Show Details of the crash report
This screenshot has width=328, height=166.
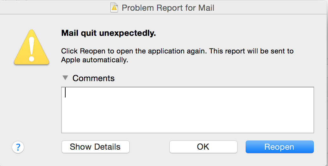point(95,147)
